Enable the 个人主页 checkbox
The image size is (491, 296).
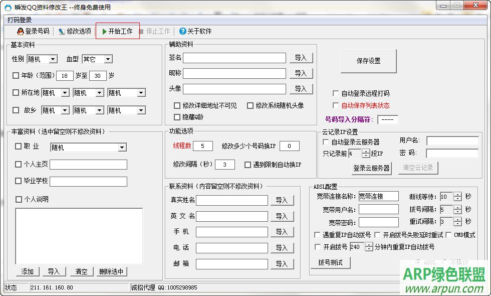[18, 164]
